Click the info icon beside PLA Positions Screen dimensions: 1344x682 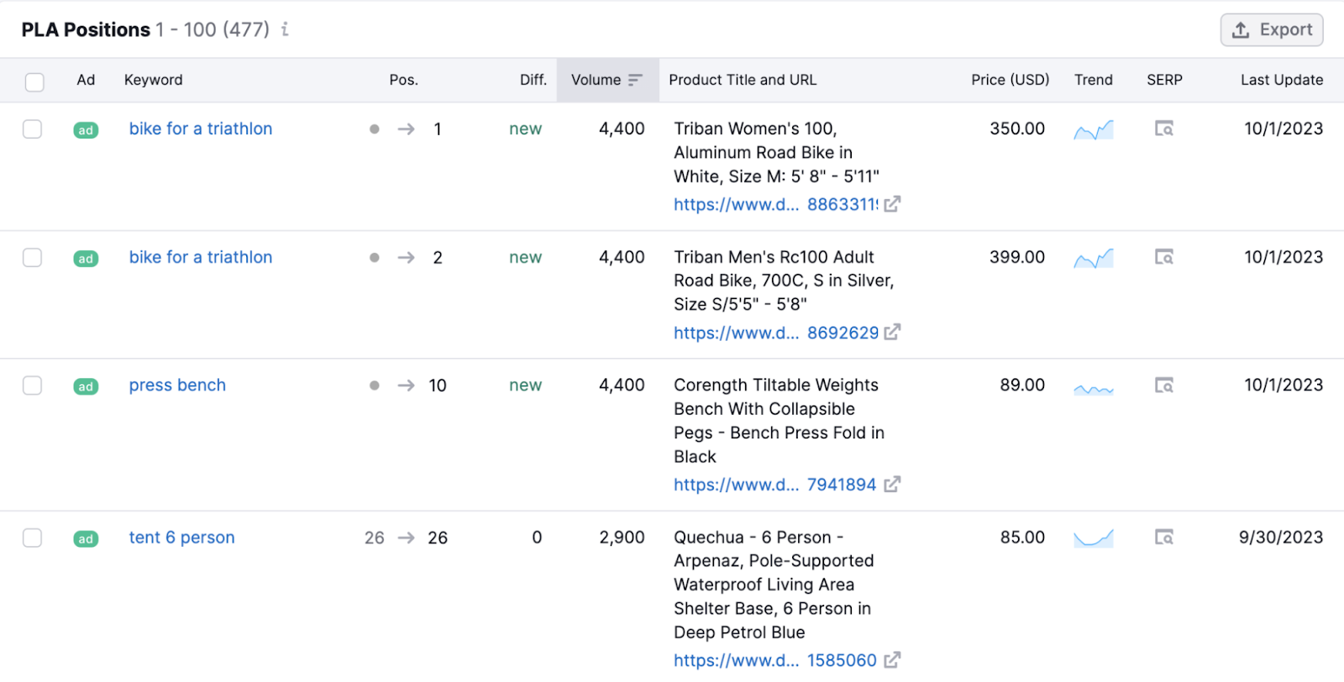[x=285, y=29]
